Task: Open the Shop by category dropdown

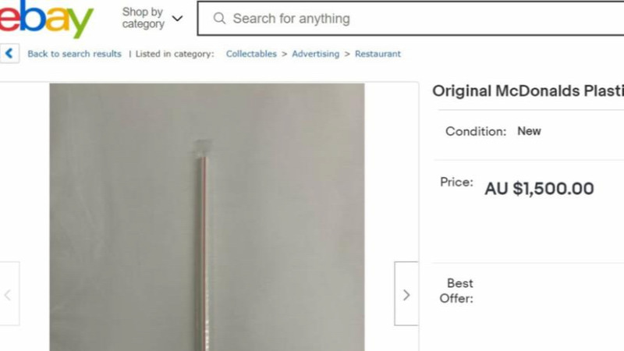Action: click(152, 18)
